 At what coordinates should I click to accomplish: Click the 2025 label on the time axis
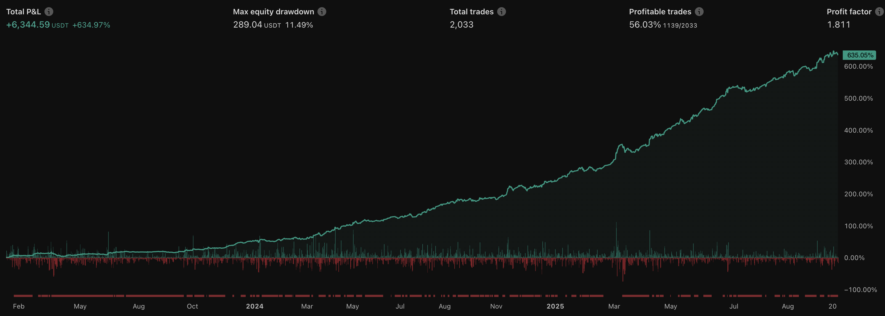555,306
